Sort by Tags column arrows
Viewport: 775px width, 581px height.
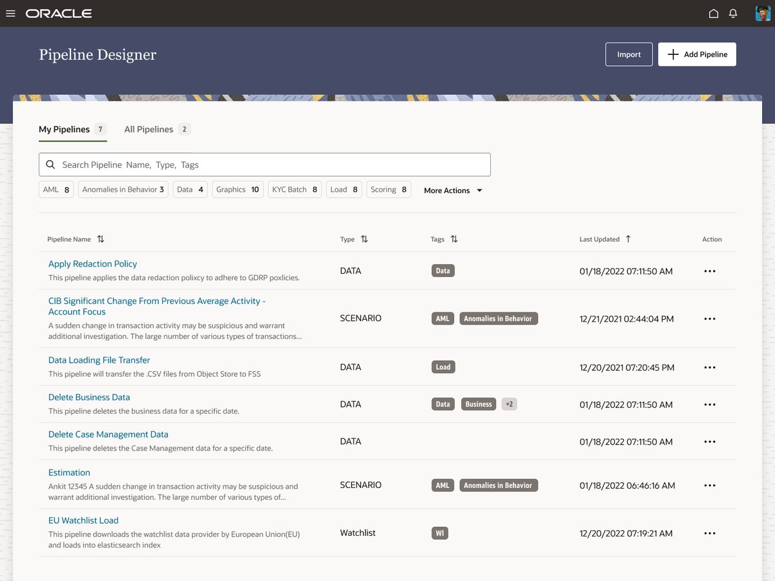point(454,239)
